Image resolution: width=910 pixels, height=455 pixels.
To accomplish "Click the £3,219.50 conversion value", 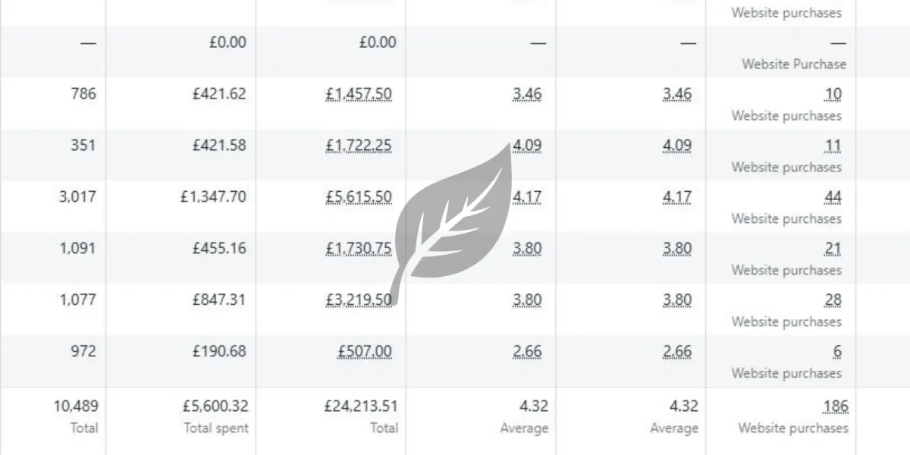I will point(359,300).
